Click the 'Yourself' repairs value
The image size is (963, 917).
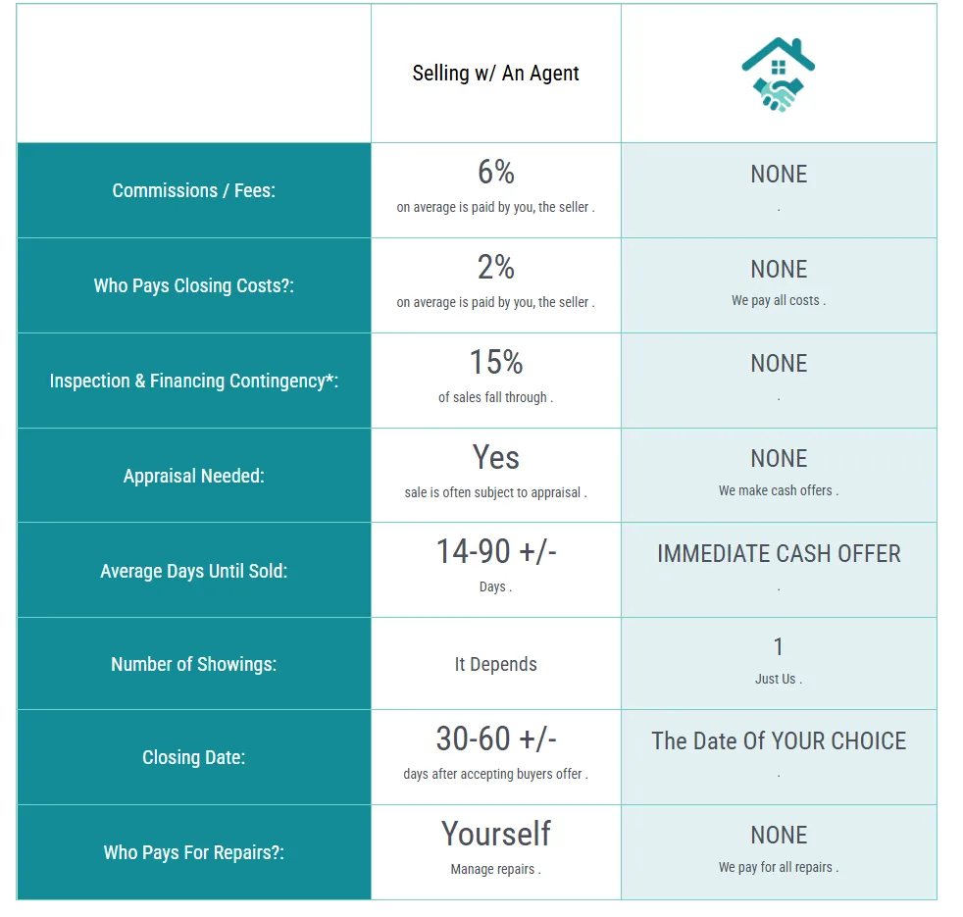[495, 834]
